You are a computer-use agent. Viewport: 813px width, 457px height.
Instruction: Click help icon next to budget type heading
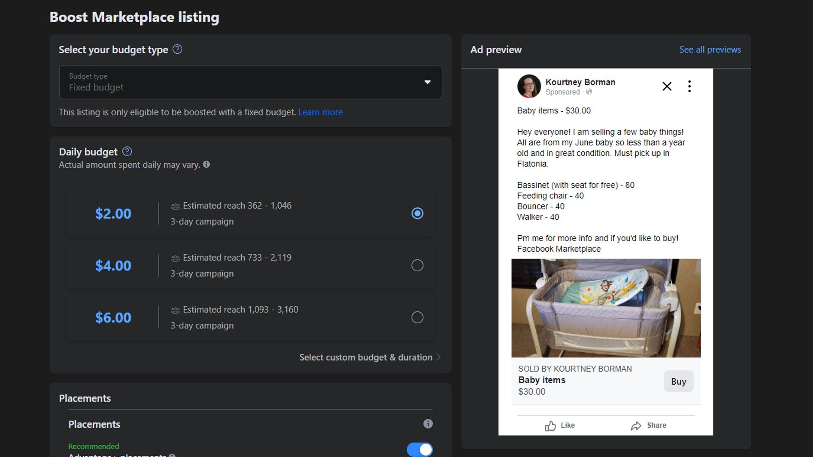point(177,50)
